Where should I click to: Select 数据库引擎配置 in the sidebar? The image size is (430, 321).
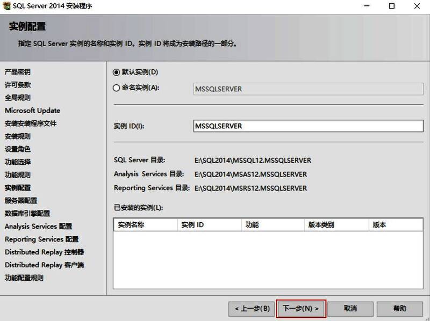pos(27,214)
